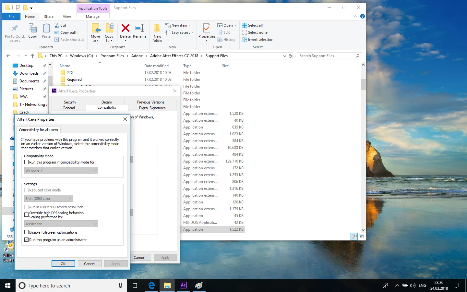Open the Windows 7 compatibility dropdown
The width and height of the screenshot is (467, 292).
pyautogui.click(x=61, y=170)
